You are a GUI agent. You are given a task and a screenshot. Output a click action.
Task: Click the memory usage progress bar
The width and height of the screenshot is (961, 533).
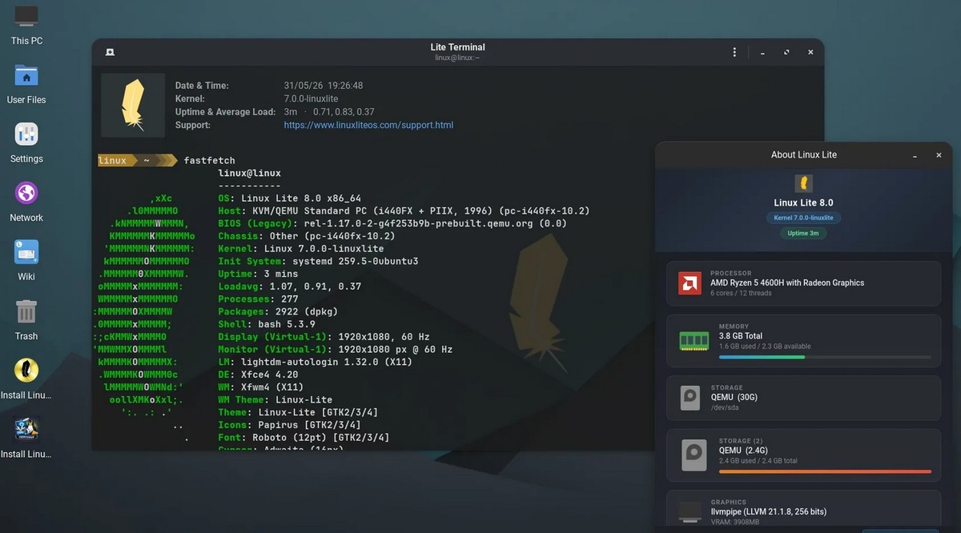(825, 357)
